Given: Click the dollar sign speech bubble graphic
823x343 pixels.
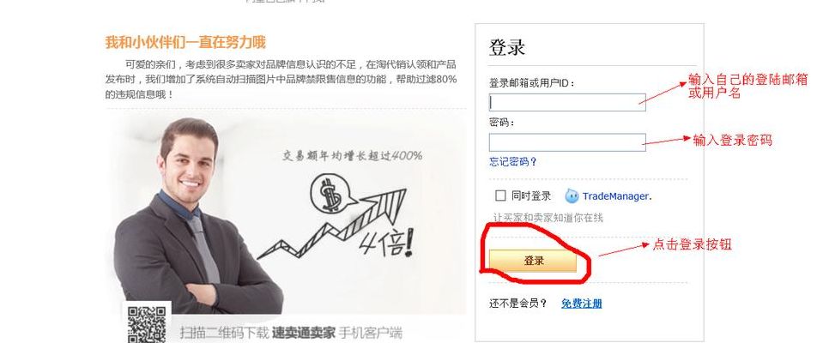Looking at the screenshot, I should point(332,194).
